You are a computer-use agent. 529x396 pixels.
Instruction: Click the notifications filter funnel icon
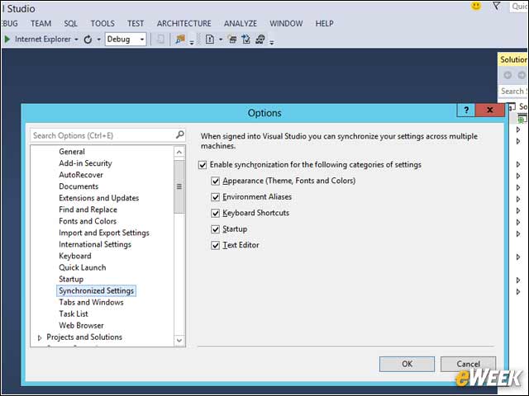point(497,6)
